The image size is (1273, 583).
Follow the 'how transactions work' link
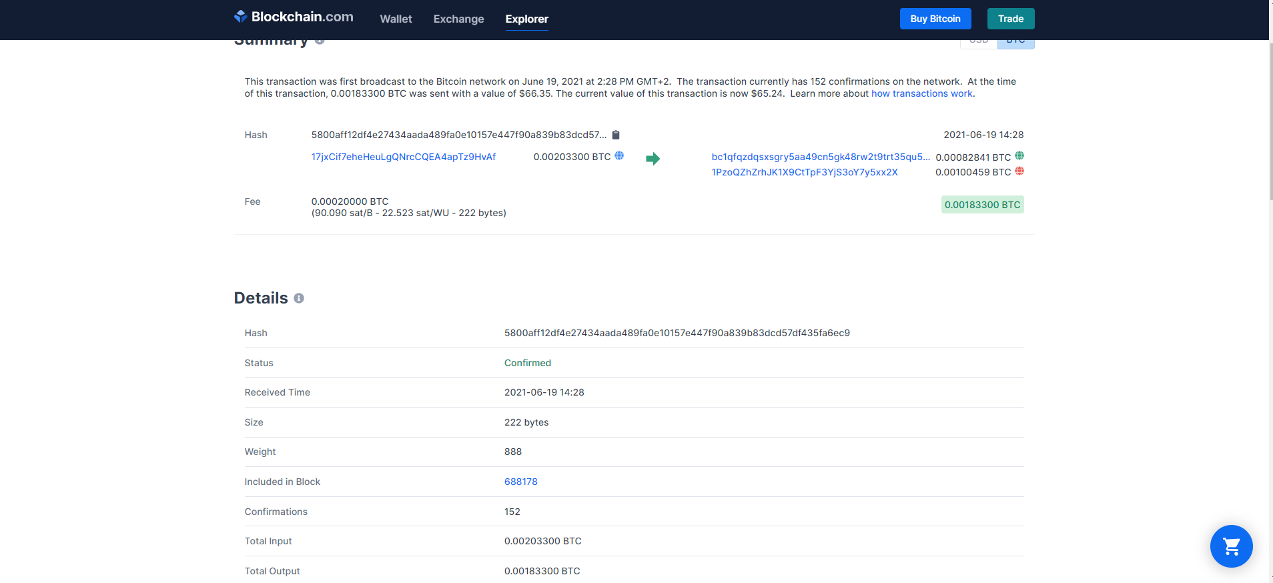pyautogui.click(x=921, y=94)
